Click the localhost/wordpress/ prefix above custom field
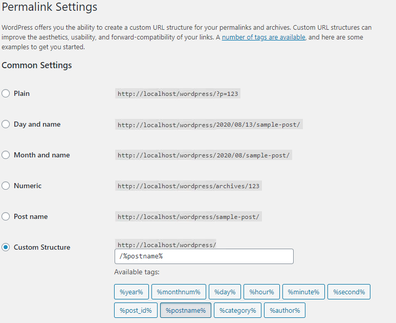 [x=166, y=245]
